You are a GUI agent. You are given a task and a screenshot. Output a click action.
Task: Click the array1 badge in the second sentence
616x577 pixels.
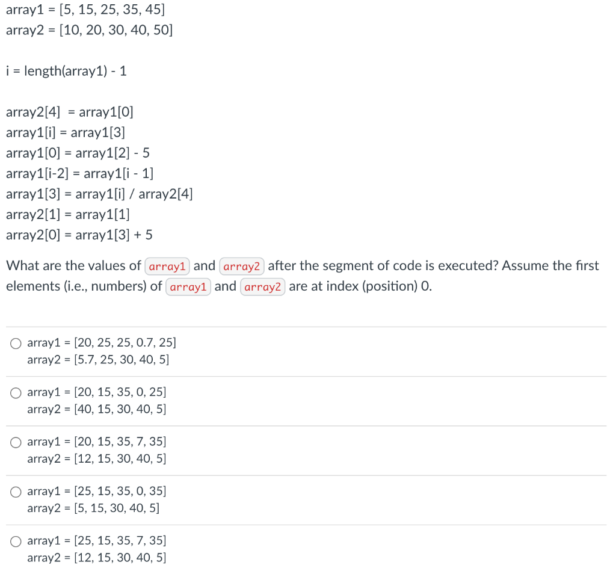pyautogui.click(x=188, y=287)
